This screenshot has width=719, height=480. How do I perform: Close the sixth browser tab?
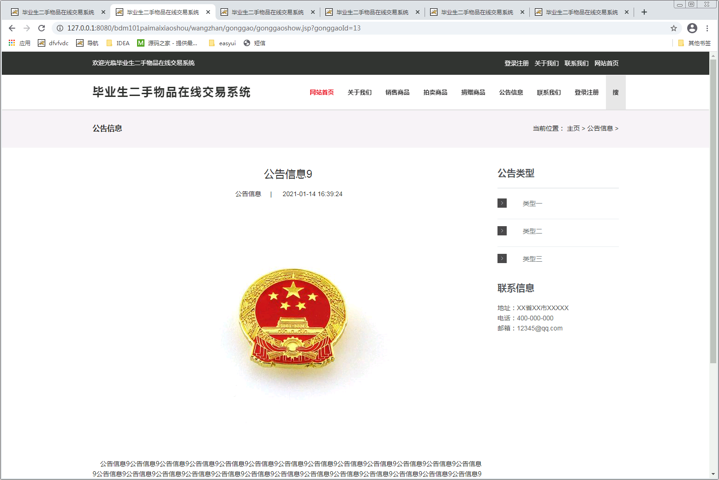627,12
